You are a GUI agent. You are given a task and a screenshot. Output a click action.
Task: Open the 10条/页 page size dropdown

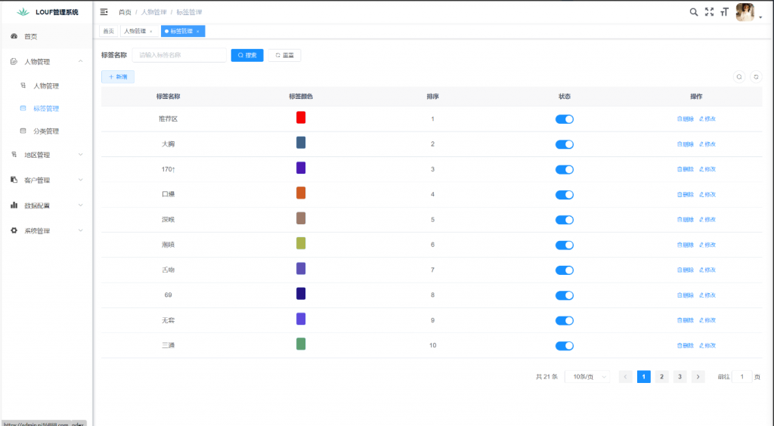tap(588, 377)
